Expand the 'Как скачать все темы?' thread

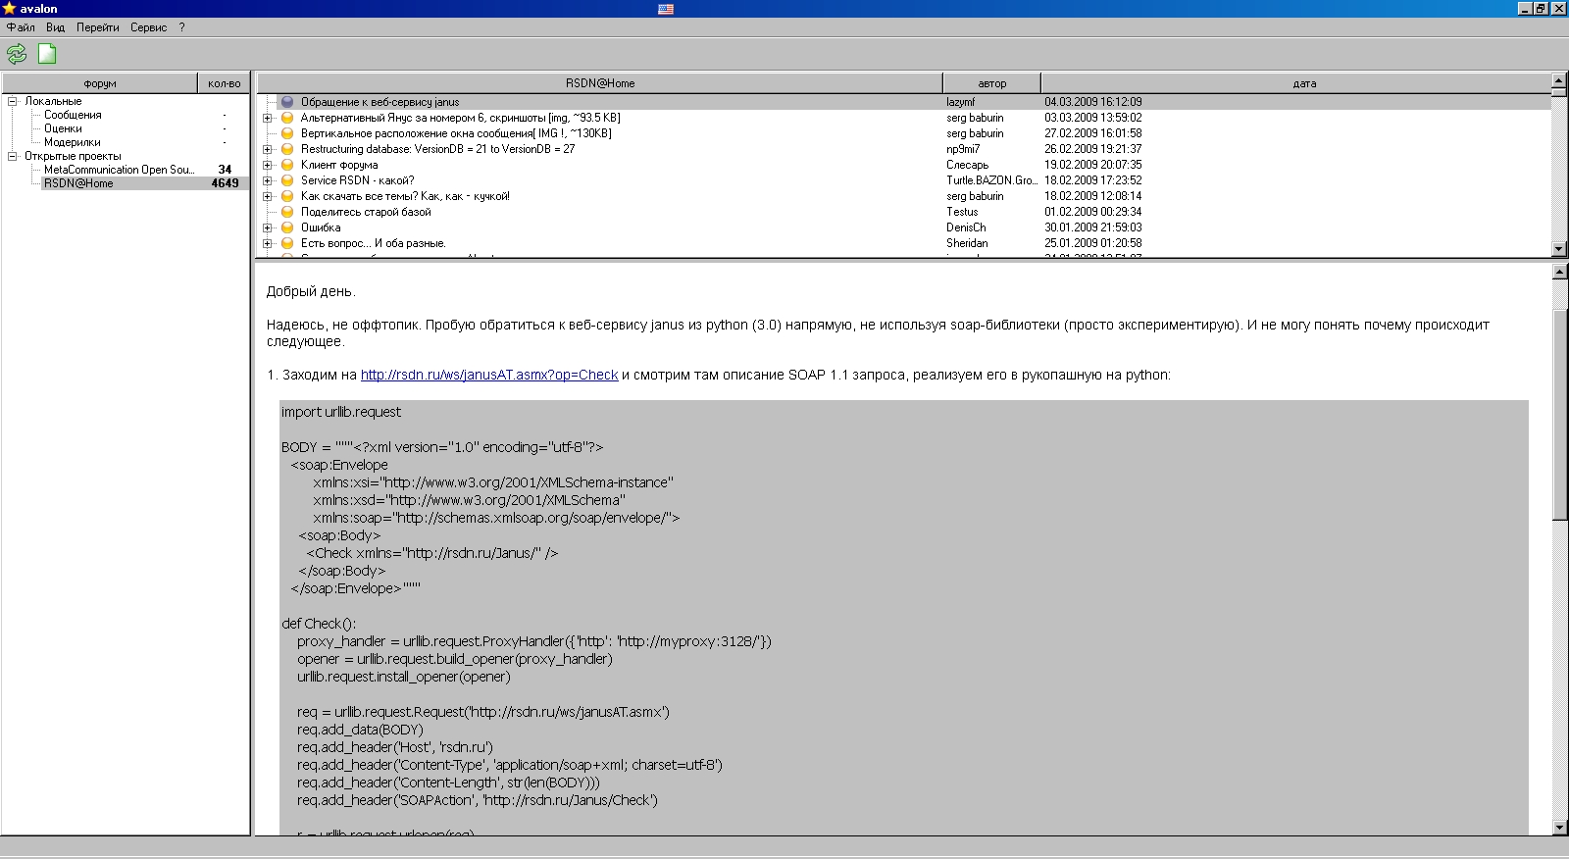coord(268,196)
